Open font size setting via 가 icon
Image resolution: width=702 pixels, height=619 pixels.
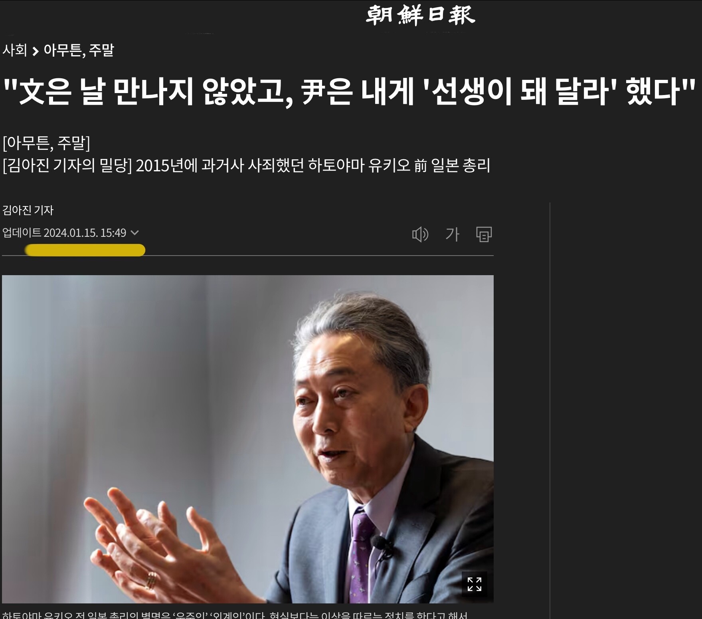click(452, 234)
